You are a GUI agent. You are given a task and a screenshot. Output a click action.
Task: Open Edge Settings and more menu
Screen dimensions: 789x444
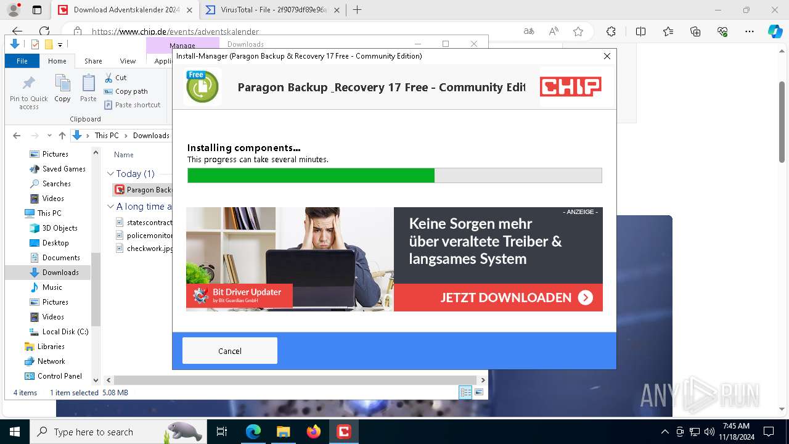tap(750, 31)
